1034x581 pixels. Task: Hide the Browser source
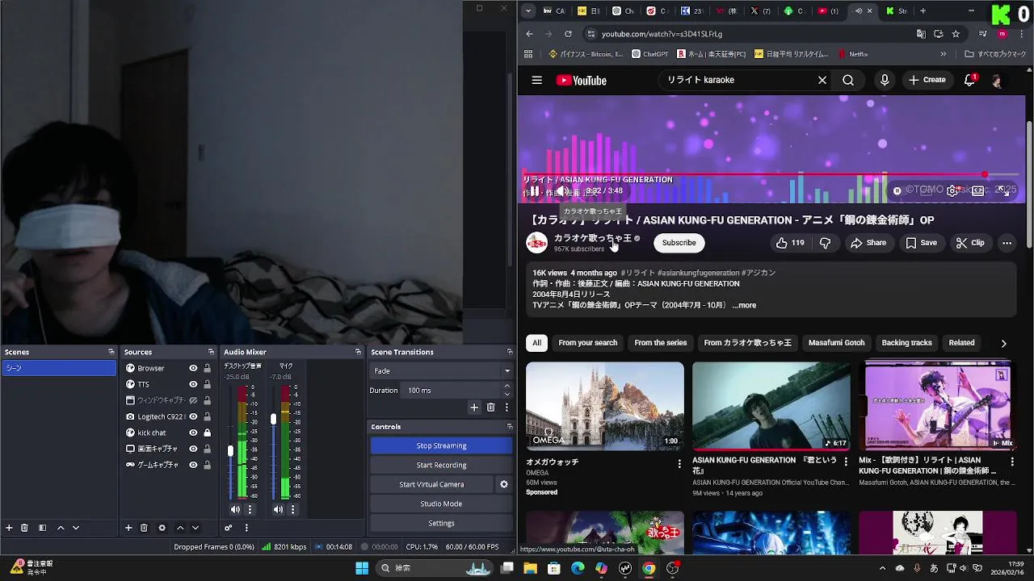[x=193, y=368]
